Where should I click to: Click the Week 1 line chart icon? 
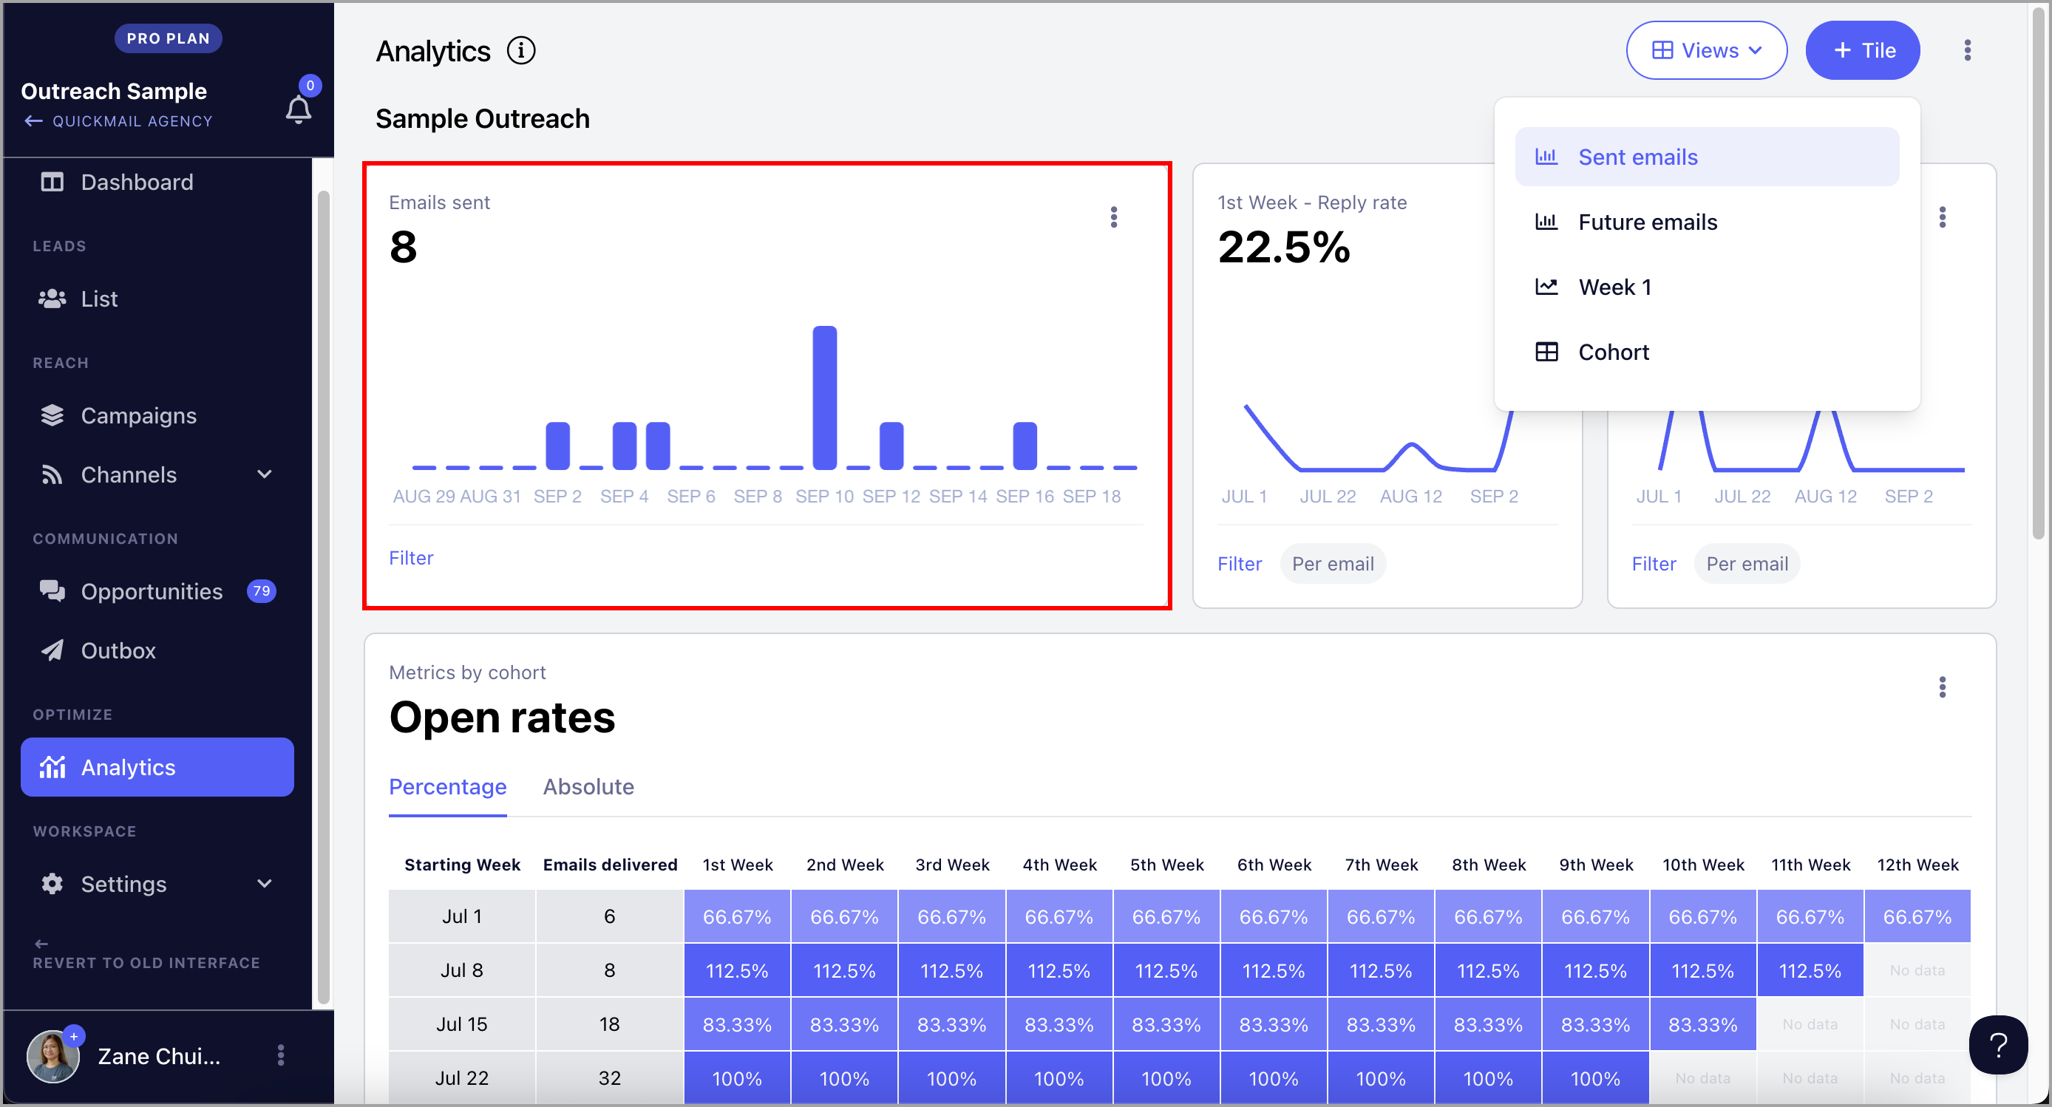click(1546, 287)
